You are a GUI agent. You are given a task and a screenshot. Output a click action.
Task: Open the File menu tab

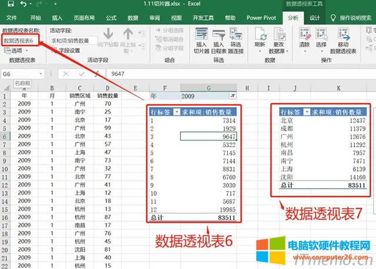[12, 18]
